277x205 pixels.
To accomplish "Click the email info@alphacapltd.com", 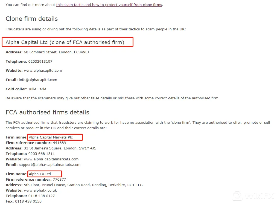I will (38, 80).
